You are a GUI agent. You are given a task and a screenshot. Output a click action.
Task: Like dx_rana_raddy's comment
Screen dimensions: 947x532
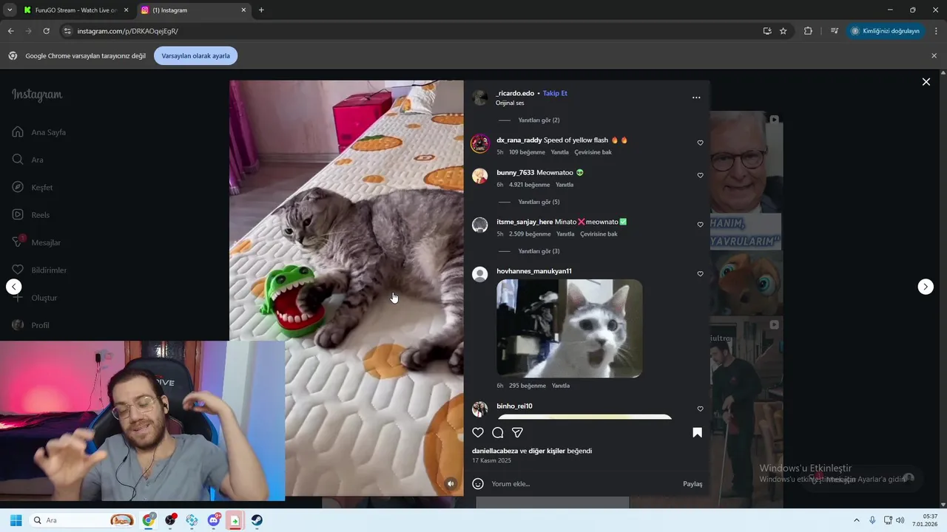tap(700, 143)
